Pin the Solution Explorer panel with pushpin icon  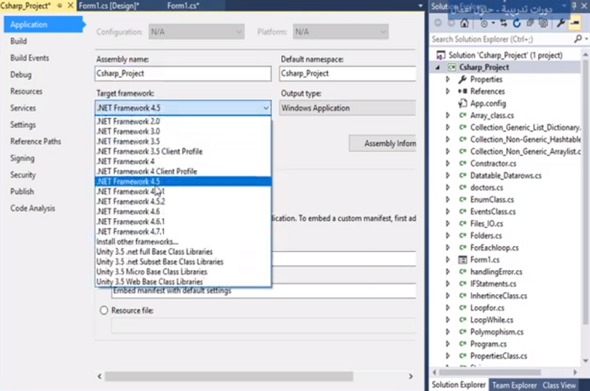tap(574, 6)
